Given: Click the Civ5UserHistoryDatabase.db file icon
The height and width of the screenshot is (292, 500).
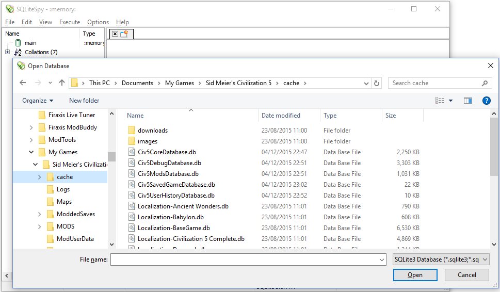Looking at the screenshot, I should pos(132,196).
